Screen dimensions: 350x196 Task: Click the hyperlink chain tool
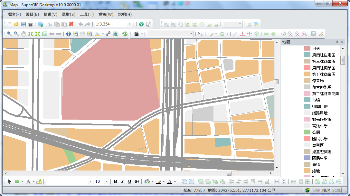pos(108,34)
